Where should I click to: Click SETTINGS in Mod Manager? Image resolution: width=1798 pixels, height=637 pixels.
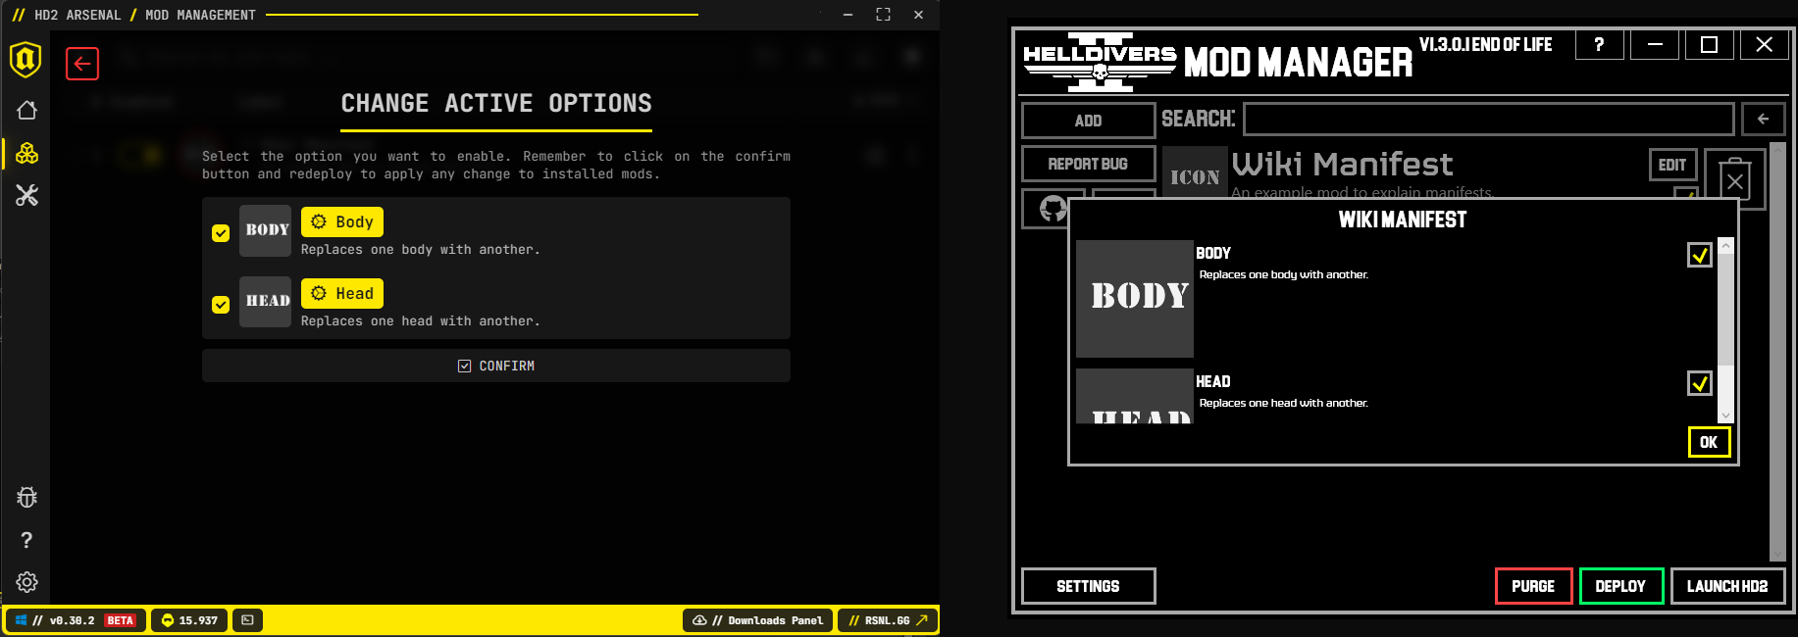click(x=1088, y=586)
